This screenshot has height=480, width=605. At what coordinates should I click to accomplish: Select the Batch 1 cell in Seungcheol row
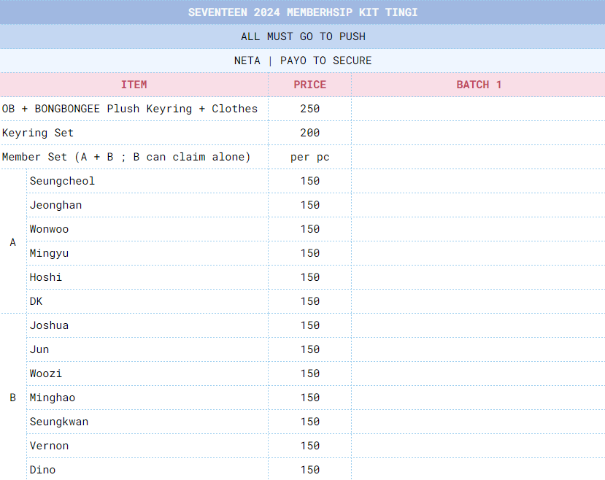point(479,181)
